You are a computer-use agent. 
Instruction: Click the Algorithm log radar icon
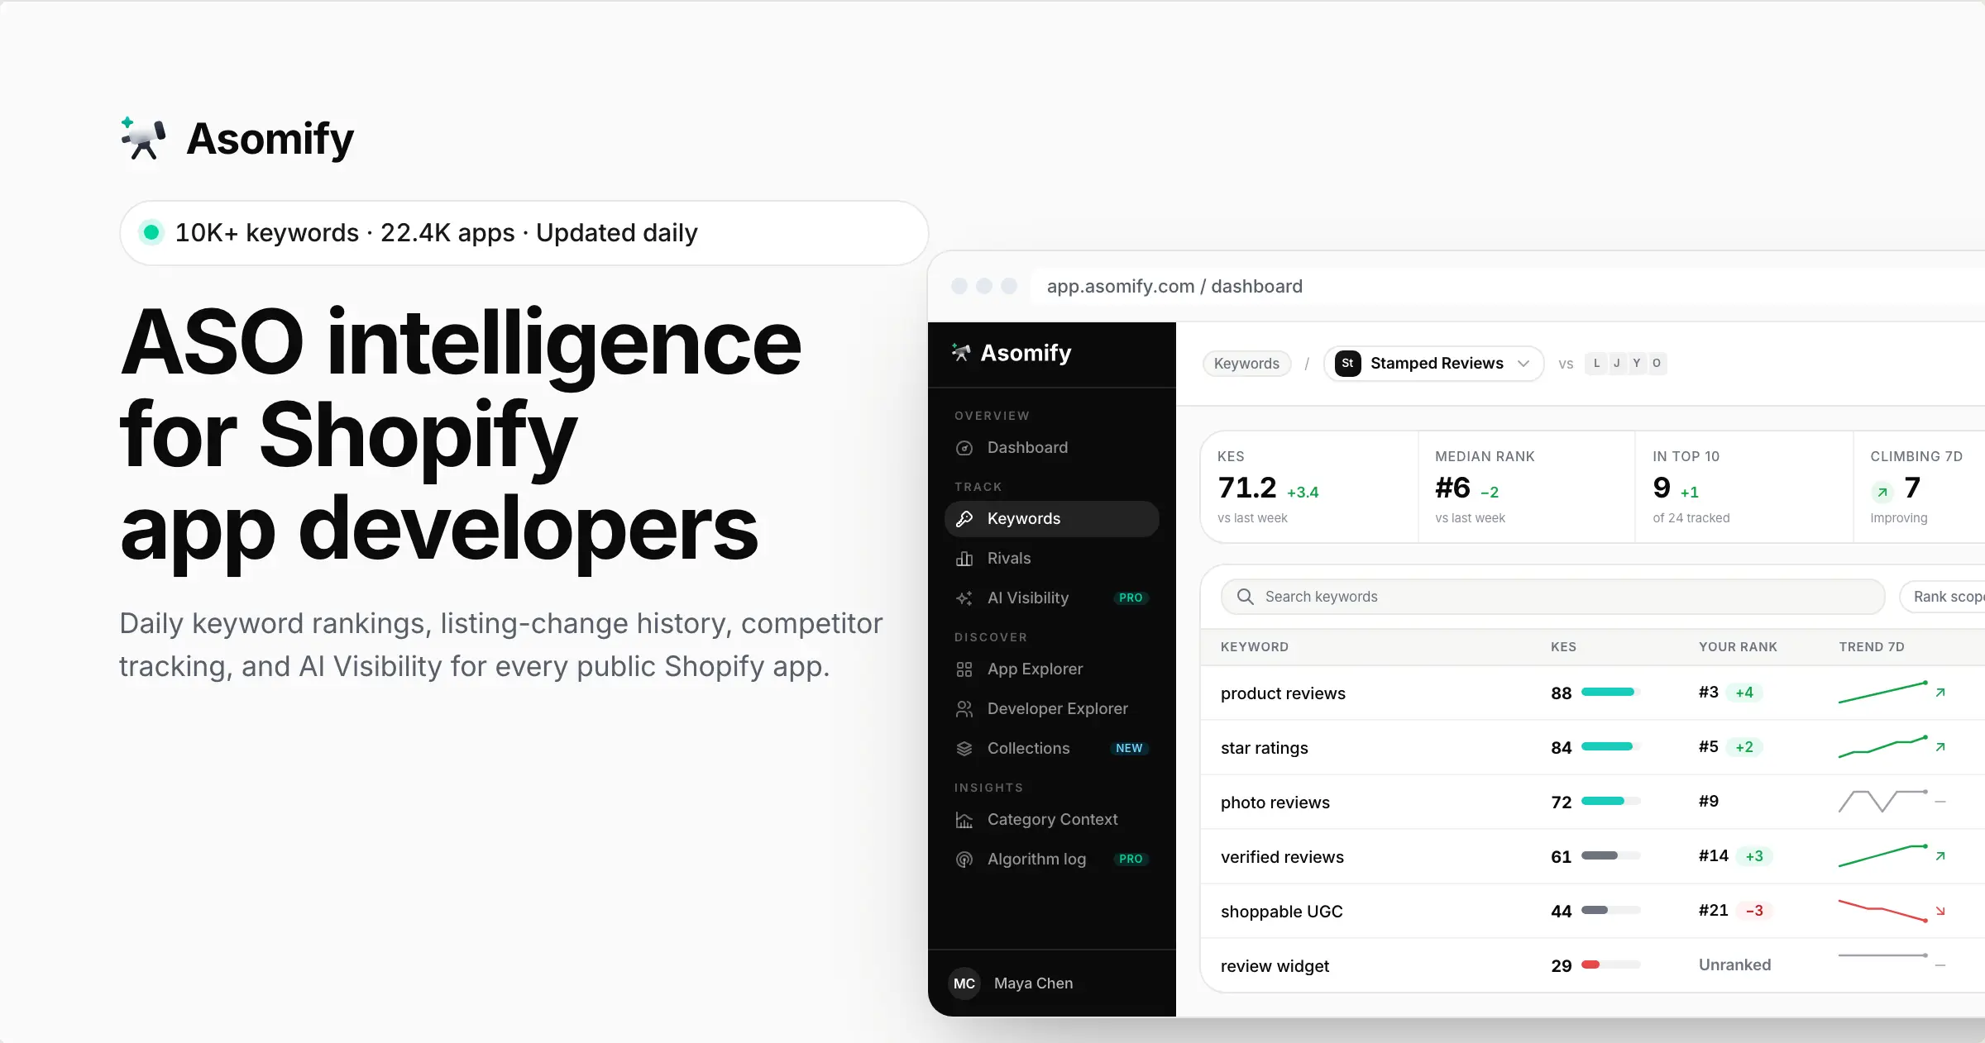[964, 860]
